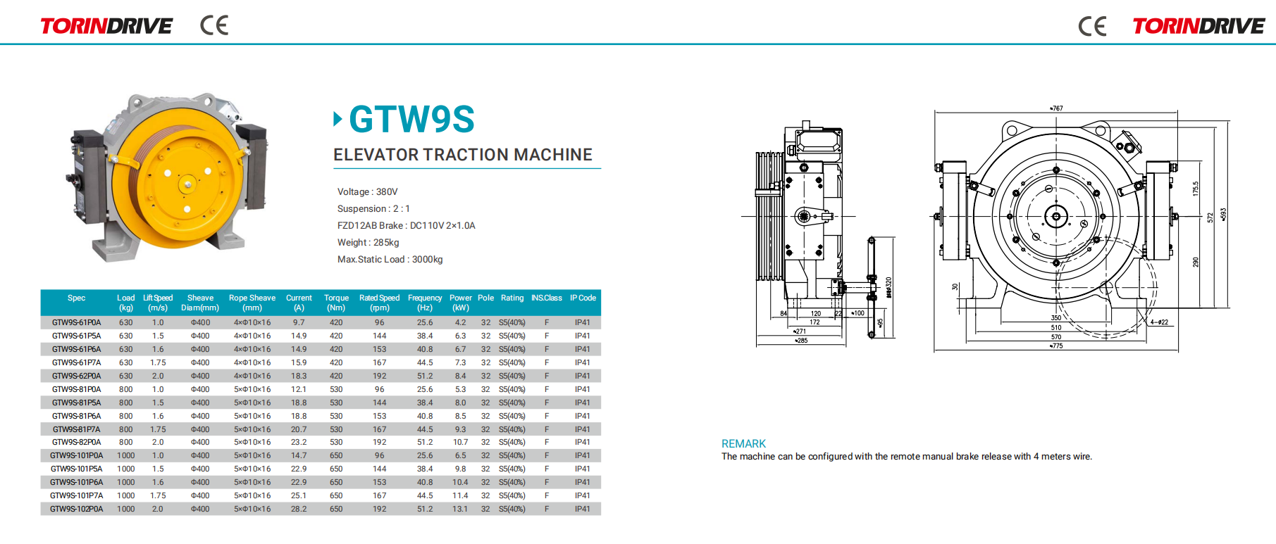
Task: Select model GTW9S-81P5A in the Spec column
Action: pos(76,403)
